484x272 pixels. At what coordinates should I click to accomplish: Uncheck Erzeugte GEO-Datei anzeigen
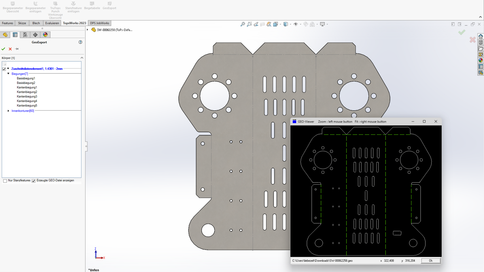click(34, 181)
